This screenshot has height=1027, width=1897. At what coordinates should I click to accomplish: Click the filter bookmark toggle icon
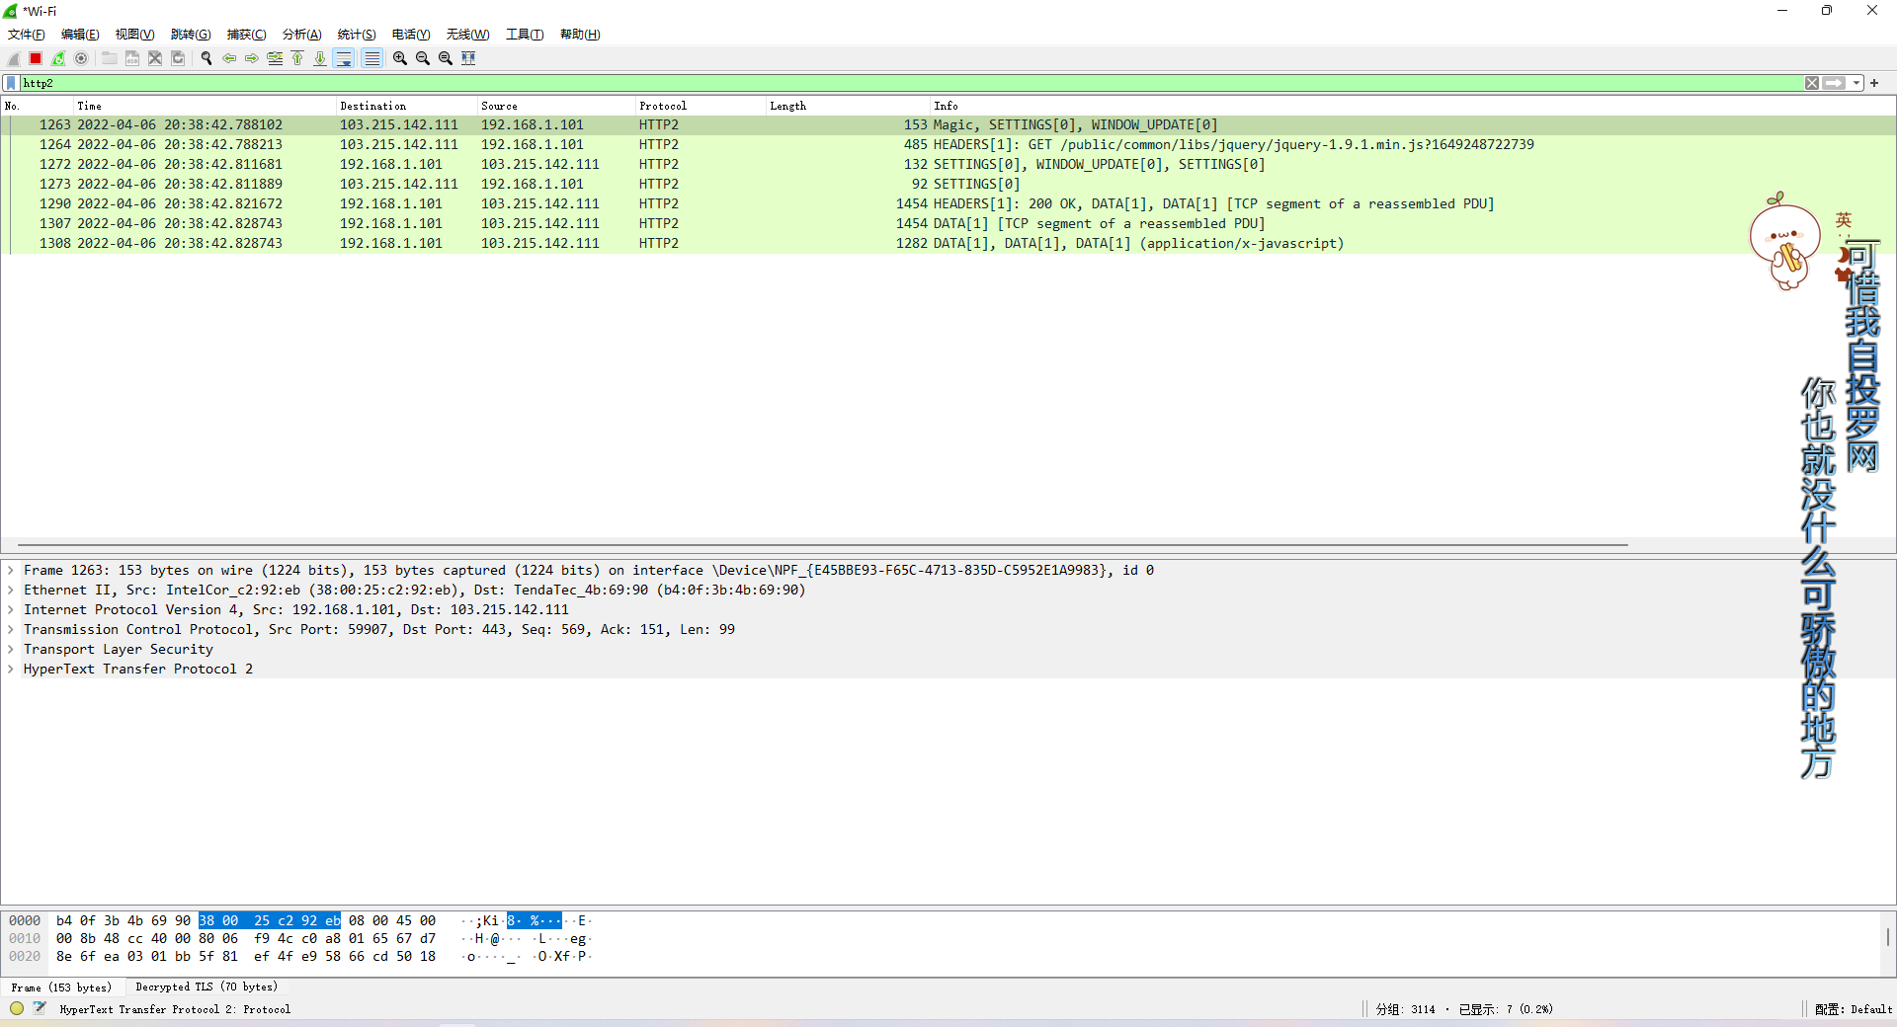[x=11, y=83]
